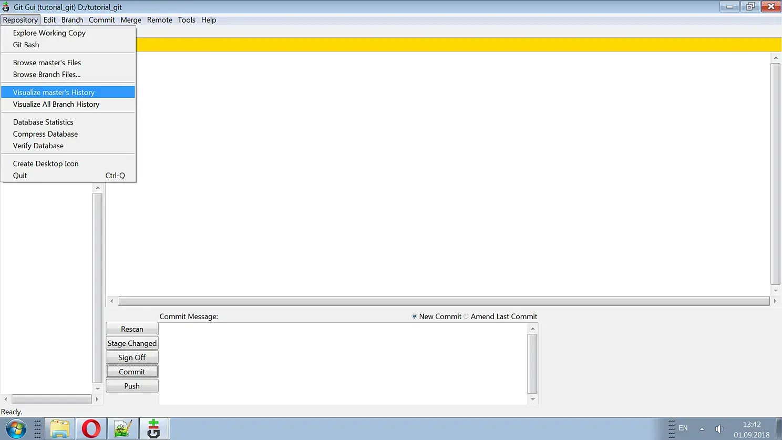Select Compress Database

(x=68, y=134)
